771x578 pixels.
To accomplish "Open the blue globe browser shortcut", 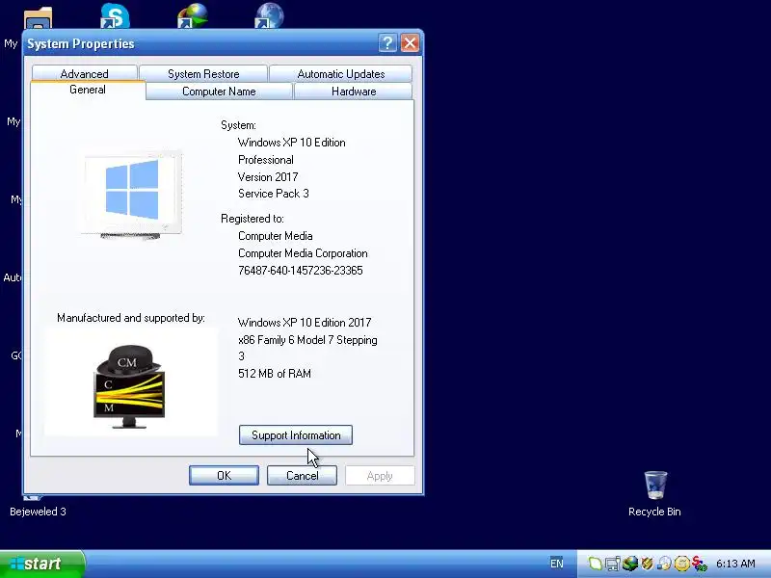I will [270, 14].
